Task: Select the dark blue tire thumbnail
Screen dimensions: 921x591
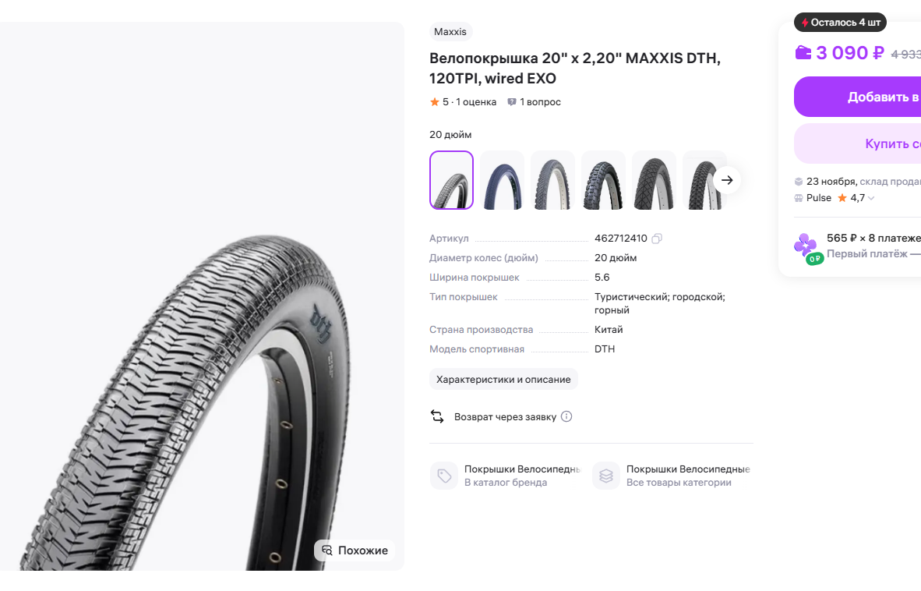Action: tap(502, 179)
